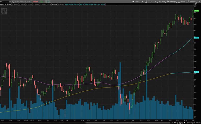Click the 330.95 price bubble on axis
This screenshot has width=201, height=124.
click(x=196, y=11)
